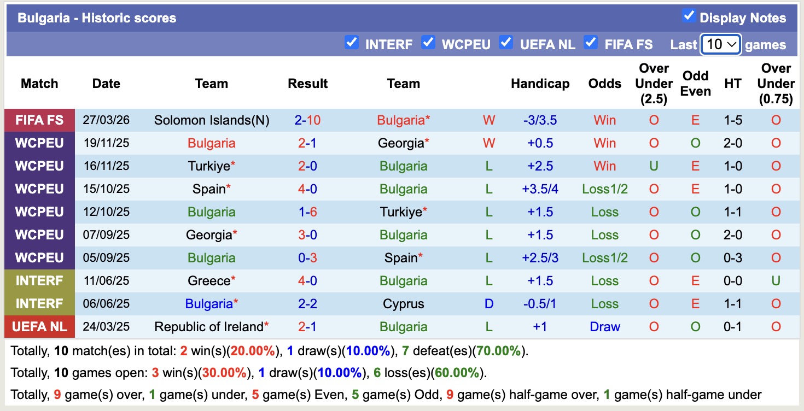Click the 2-2 result against Cyprus
The height and width of the screenshot is (411, 804).
307,304
